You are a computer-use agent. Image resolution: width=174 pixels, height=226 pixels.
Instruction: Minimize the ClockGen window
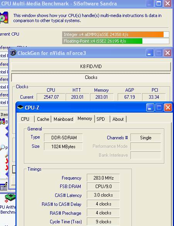pos(150,53)
